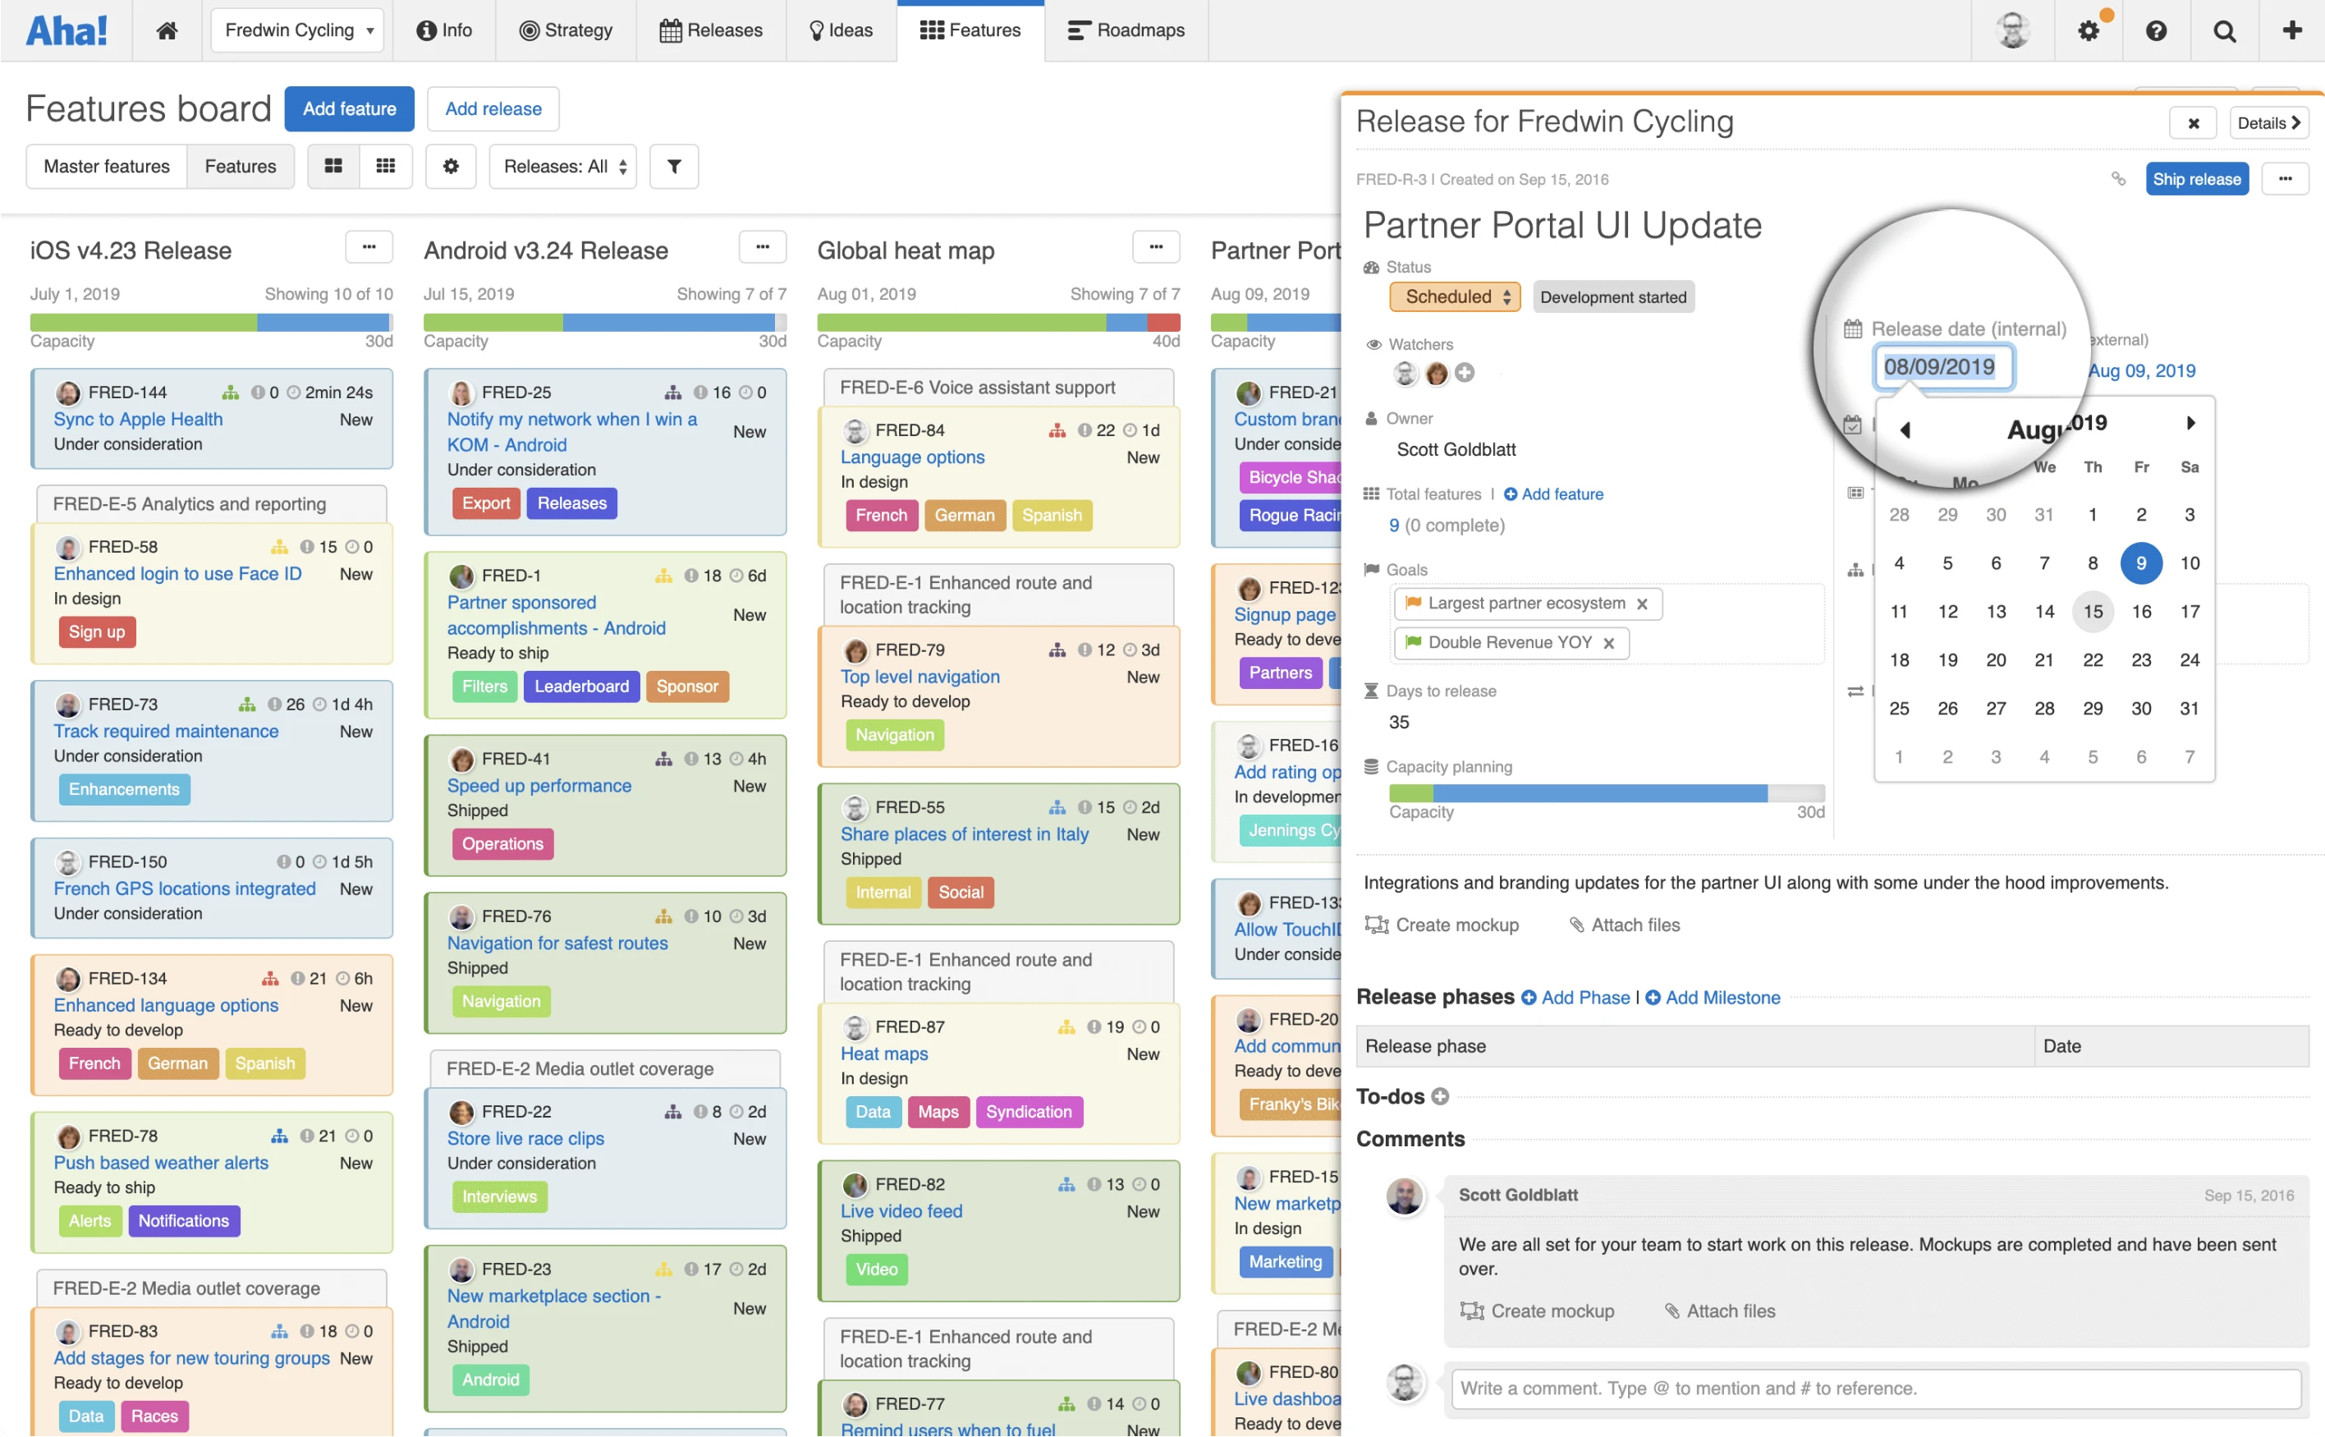Screen dimensions: 2325x1437
Task: Open search with the magnifier icon
Action: (2224, 30)
